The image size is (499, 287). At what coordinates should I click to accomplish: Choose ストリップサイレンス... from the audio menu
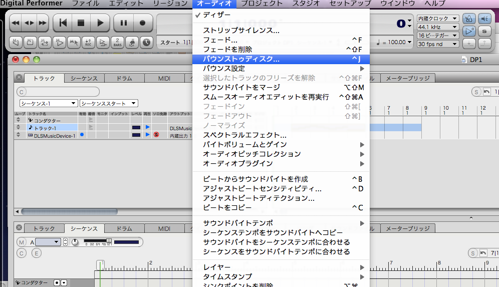(281, 31)
